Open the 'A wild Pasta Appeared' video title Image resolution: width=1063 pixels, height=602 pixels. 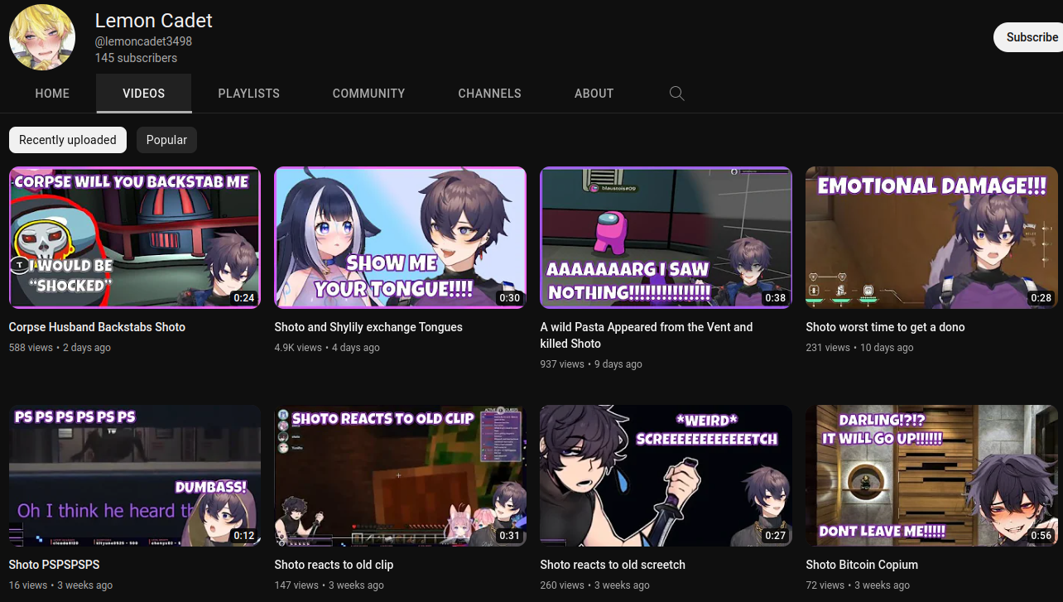(647, 335)
